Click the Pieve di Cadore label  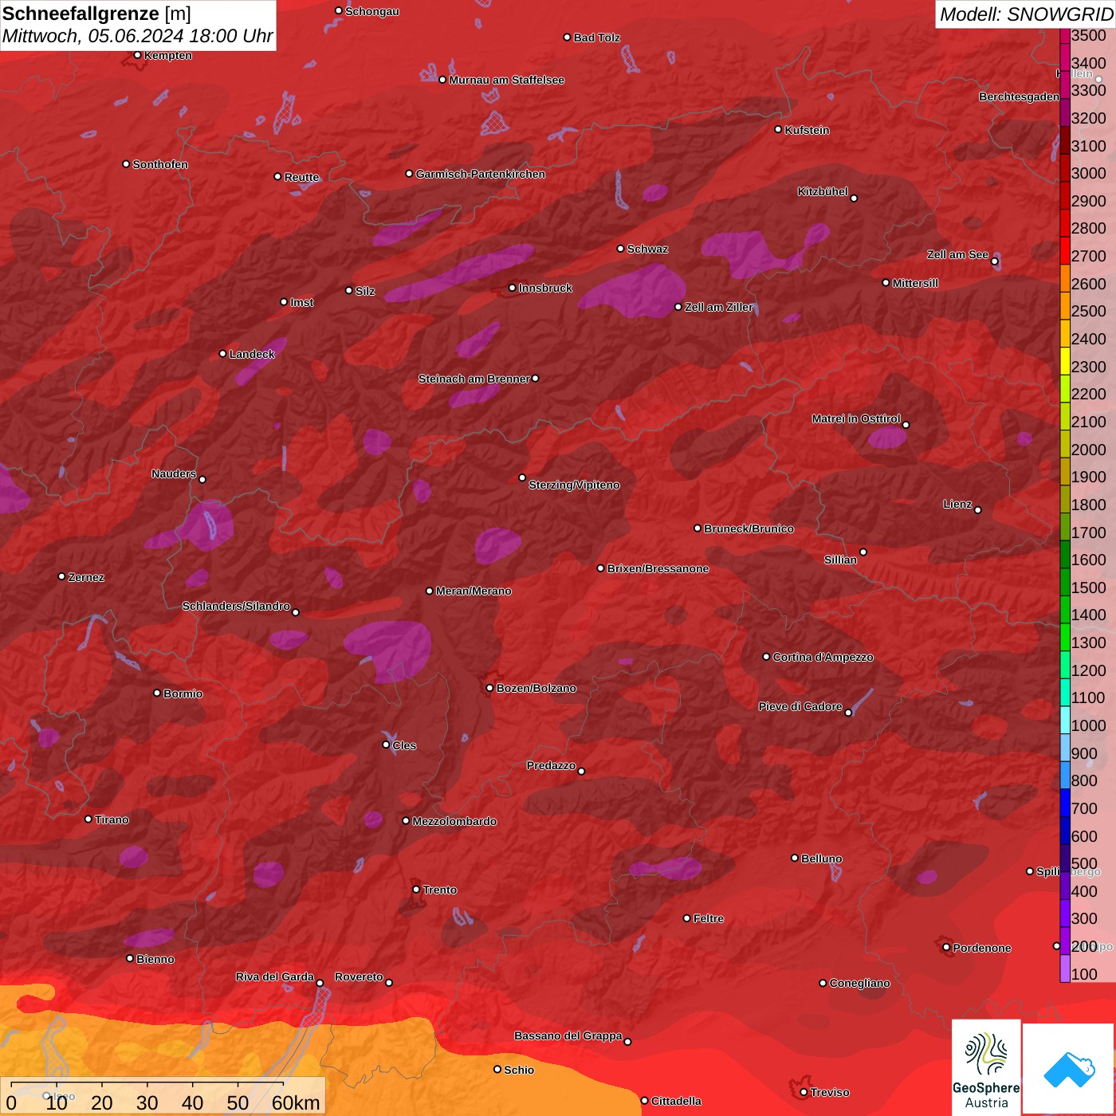click(x=800, y=706)
